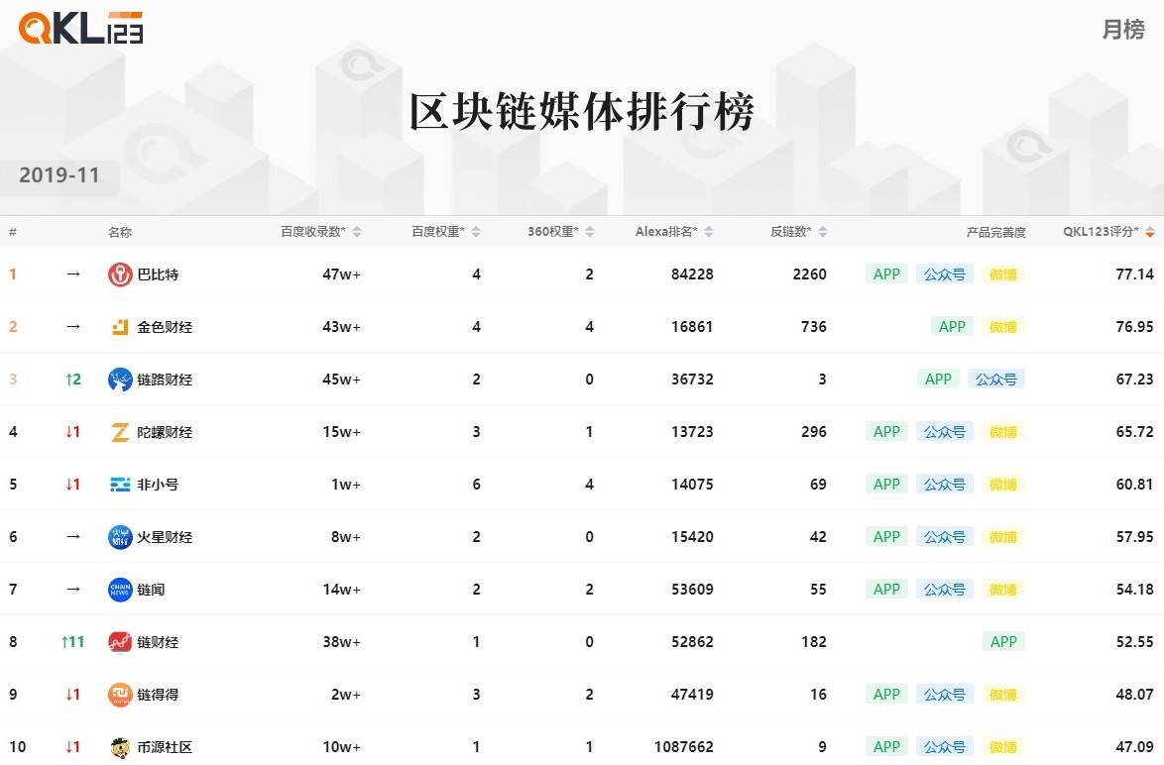Viewport: 1164px width, 765px height.
Task: Click 微博 tag in 币源社区 row
Action: [1003, 747]
